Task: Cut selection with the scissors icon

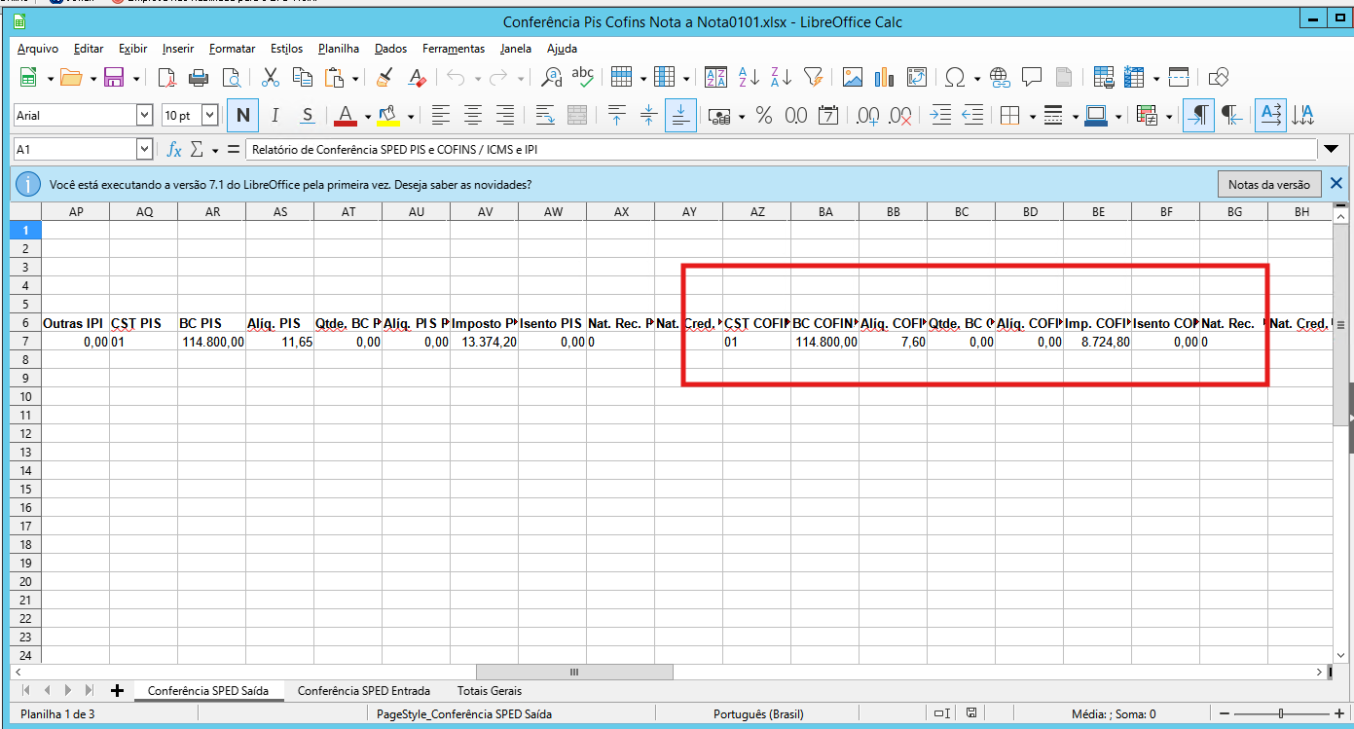Action: click(x=271, y=78)
